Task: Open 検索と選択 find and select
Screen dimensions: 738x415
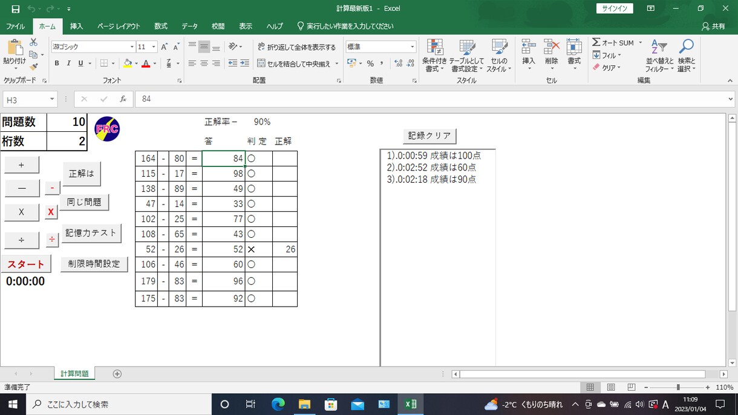Action: click(x=686, y=56)
